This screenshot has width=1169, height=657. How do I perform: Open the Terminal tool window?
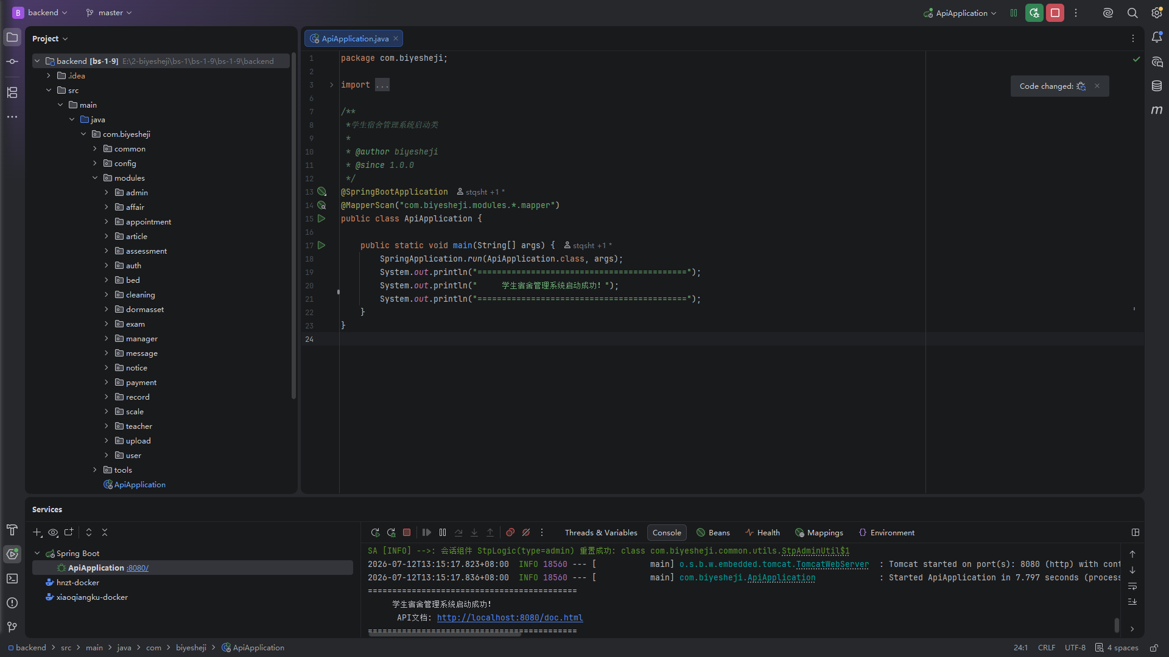[x=12, y=579]
